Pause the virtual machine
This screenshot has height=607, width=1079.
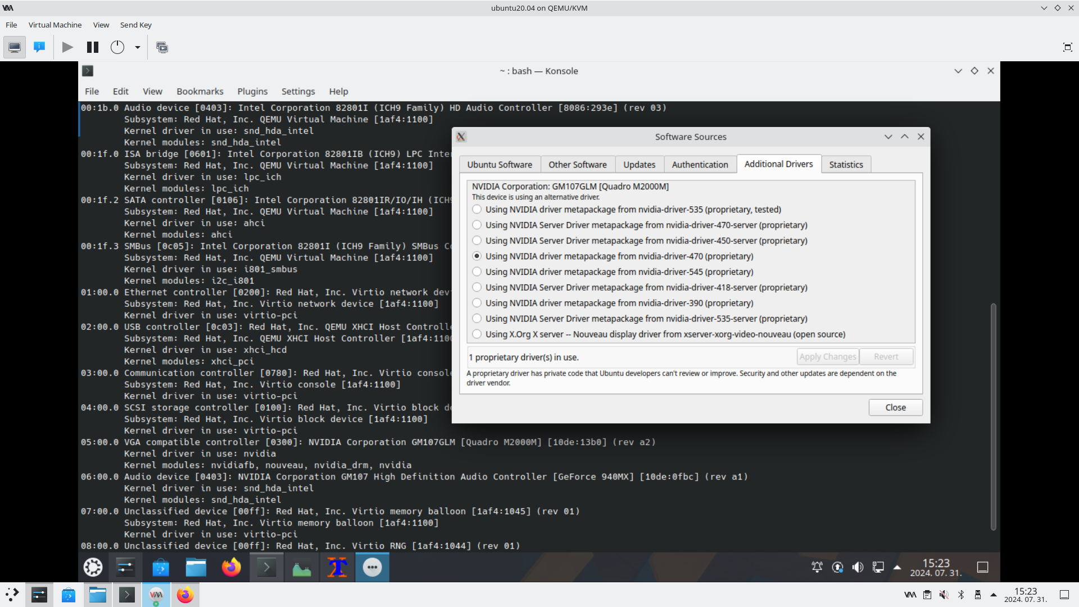pos(93,47)
